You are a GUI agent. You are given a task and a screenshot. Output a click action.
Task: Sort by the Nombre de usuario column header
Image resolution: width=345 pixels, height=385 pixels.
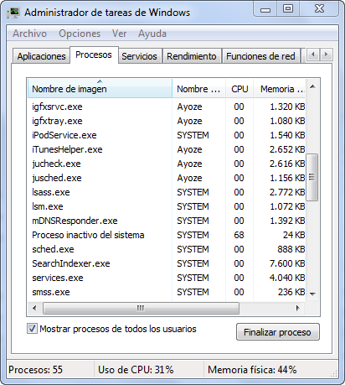[x=198, y=88]
